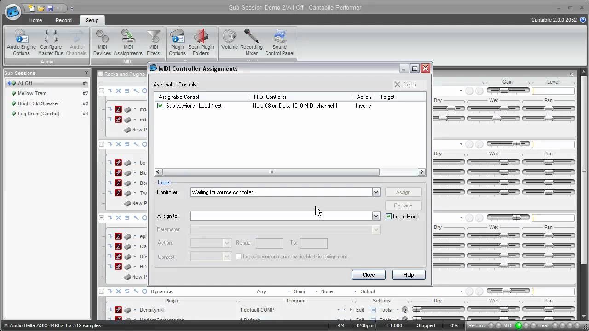Image resolution: width=589 pixels, height=331 pixels.
Task: Click the S solo icon in Dynamics rack header
Action: (x=127, y=291)
